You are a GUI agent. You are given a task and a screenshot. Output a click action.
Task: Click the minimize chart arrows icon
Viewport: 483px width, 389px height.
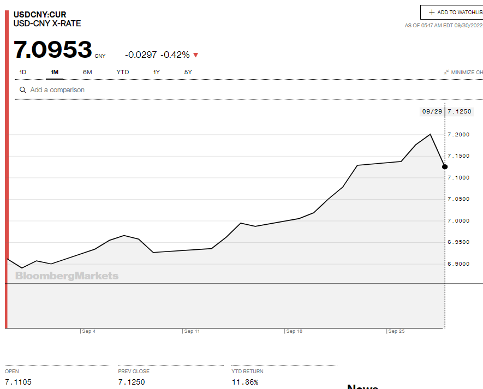coord(446,72)
